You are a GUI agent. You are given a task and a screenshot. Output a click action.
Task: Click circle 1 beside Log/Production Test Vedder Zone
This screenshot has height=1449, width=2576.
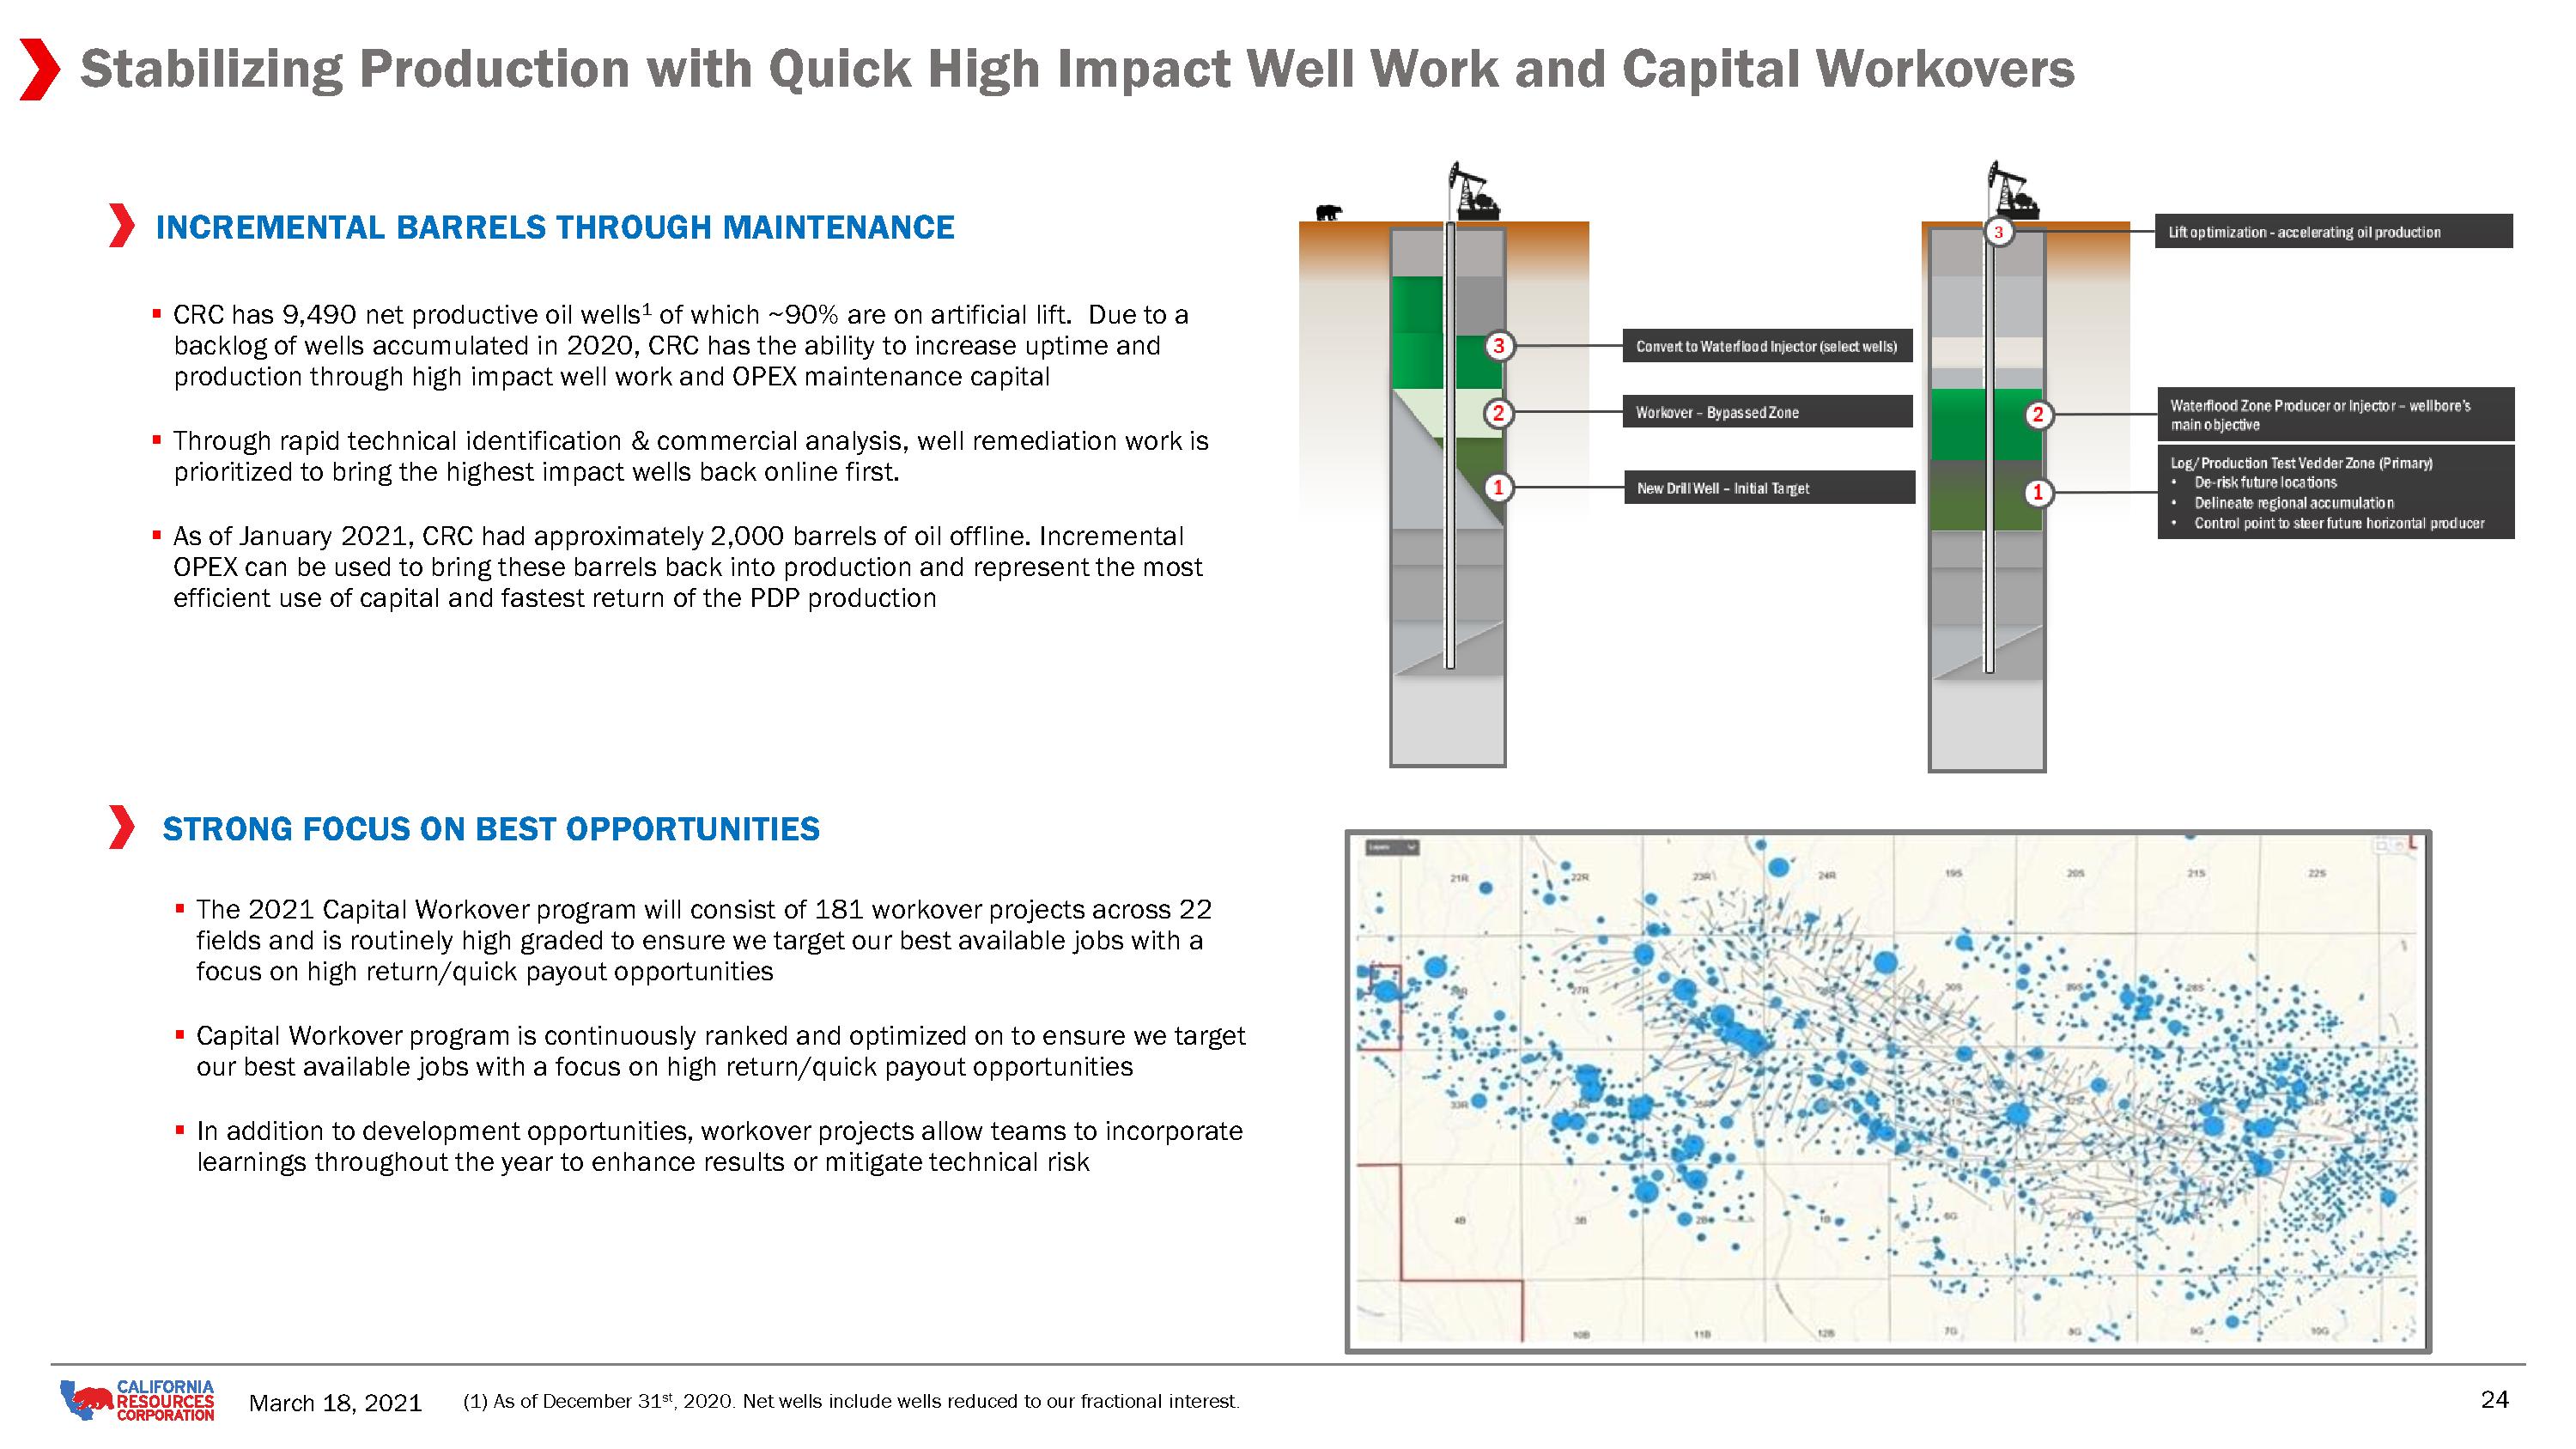click(2038, 493)
